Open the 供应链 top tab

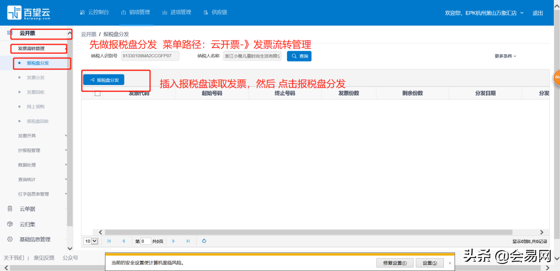click(x=215, y=12)
